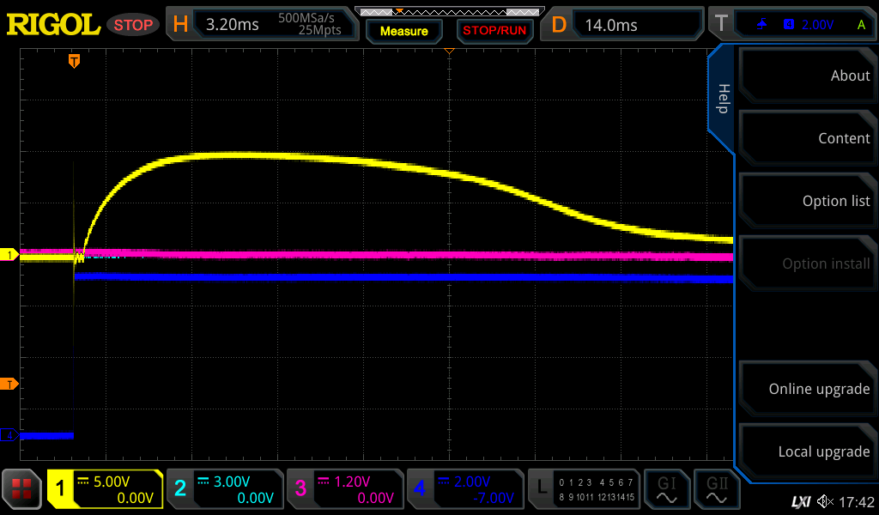Toggle channel 2 with 3.00V scale
Viewport: 879px width, 515px height.
coord(225,489)
